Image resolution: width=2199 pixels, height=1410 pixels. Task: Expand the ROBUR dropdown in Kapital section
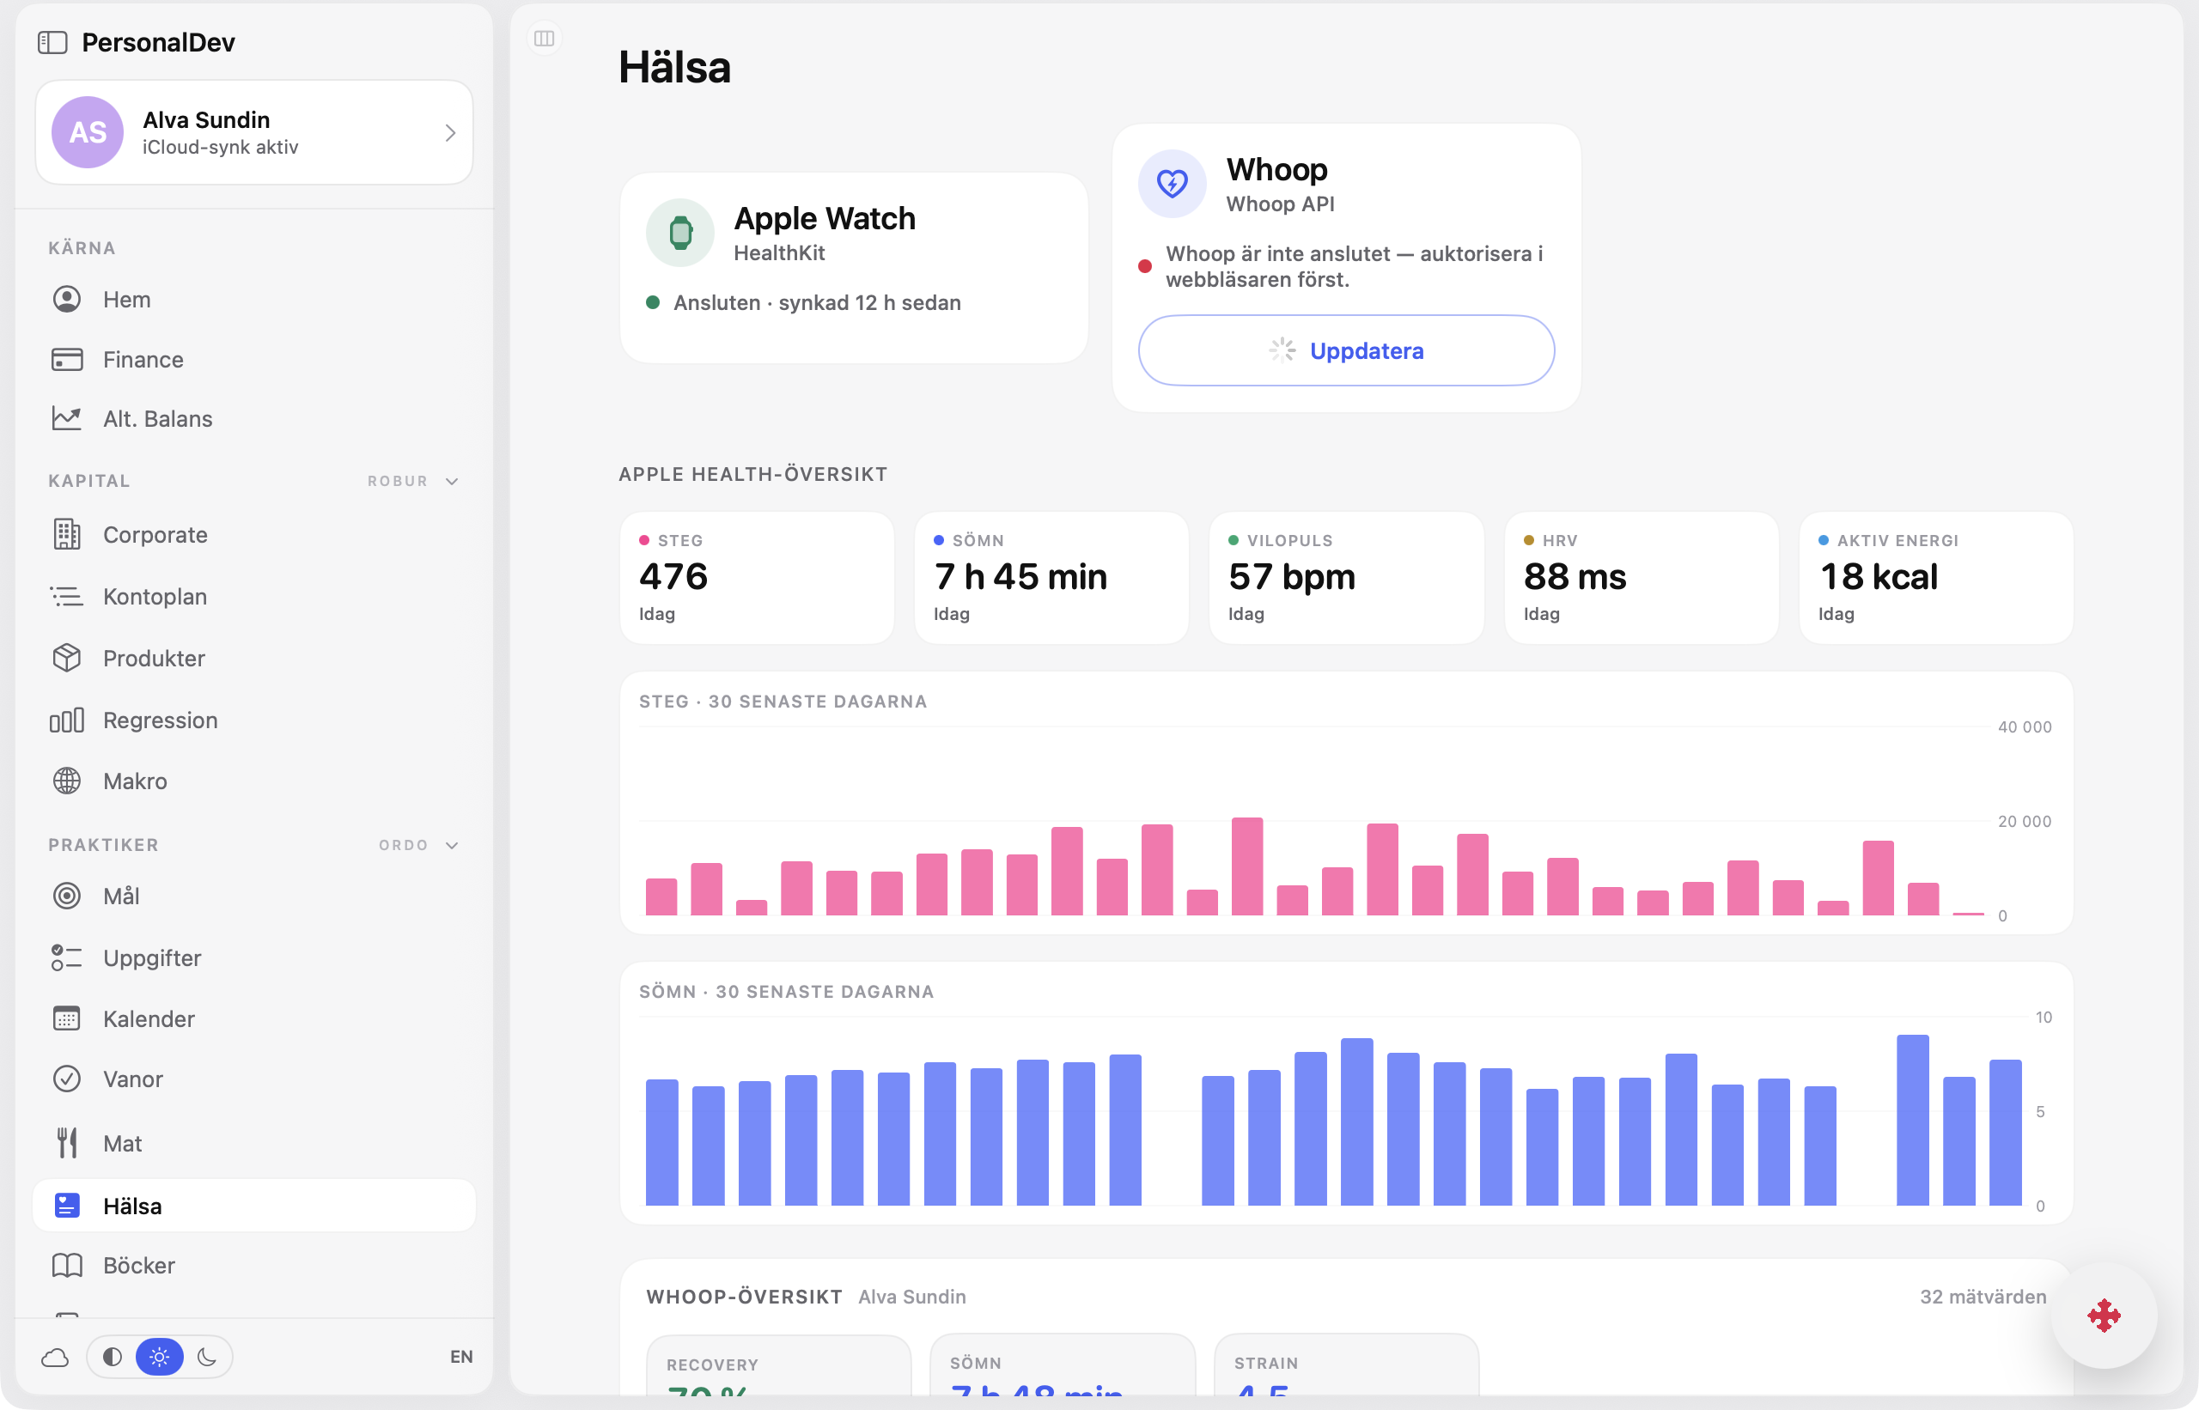(x=413, y=481)
